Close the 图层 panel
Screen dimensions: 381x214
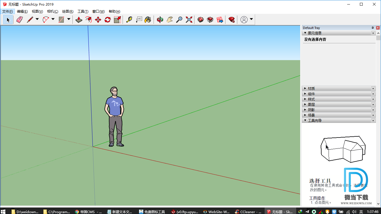pos(373,105)
